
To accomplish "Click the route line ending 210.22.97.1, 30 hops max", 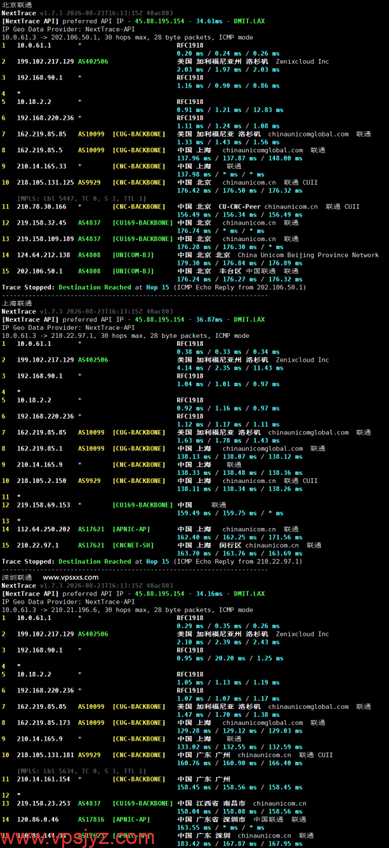I will click(x=125, y=336).
